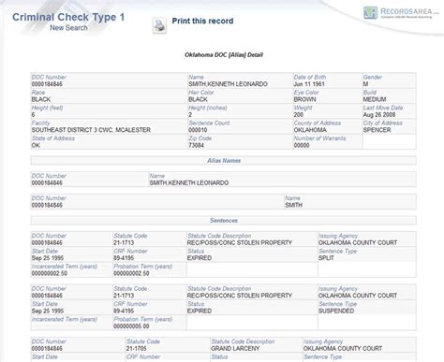Select the Alias Names section header
Screen dimensions: 444x362
click(224, 161)
